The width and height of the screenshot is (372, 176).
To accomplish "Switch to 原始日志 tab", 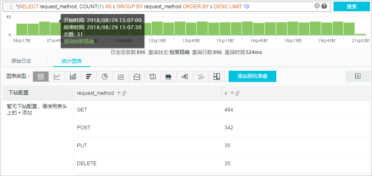I will tap(21, 61).
